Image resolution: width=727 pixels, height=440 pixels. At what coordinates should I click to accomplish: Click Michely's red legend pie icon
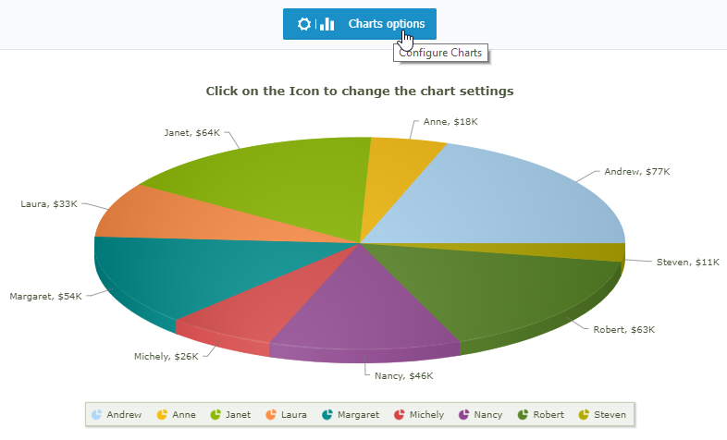[399, 414]
